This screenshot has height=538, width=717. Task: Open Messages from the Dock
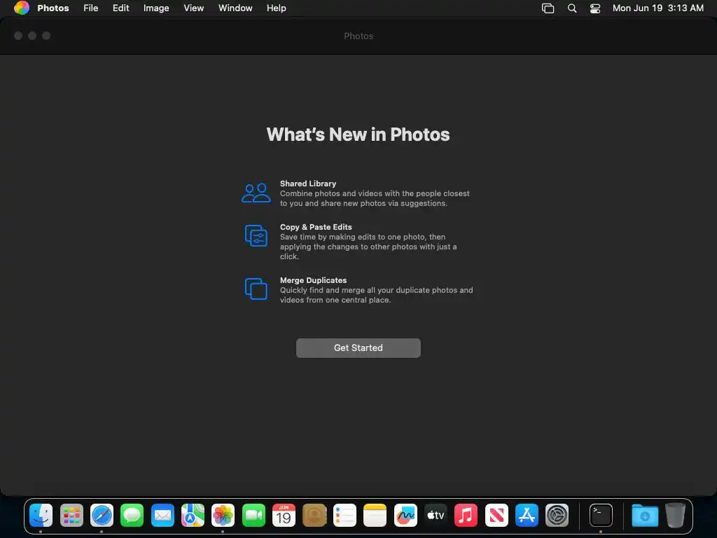(132, 515)
